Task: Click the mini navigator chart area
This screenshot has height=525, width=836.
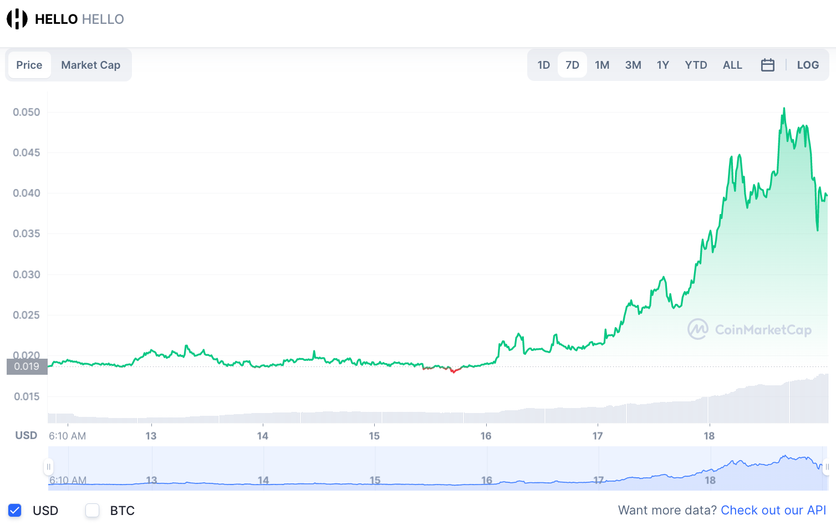Action: (437, 468)
